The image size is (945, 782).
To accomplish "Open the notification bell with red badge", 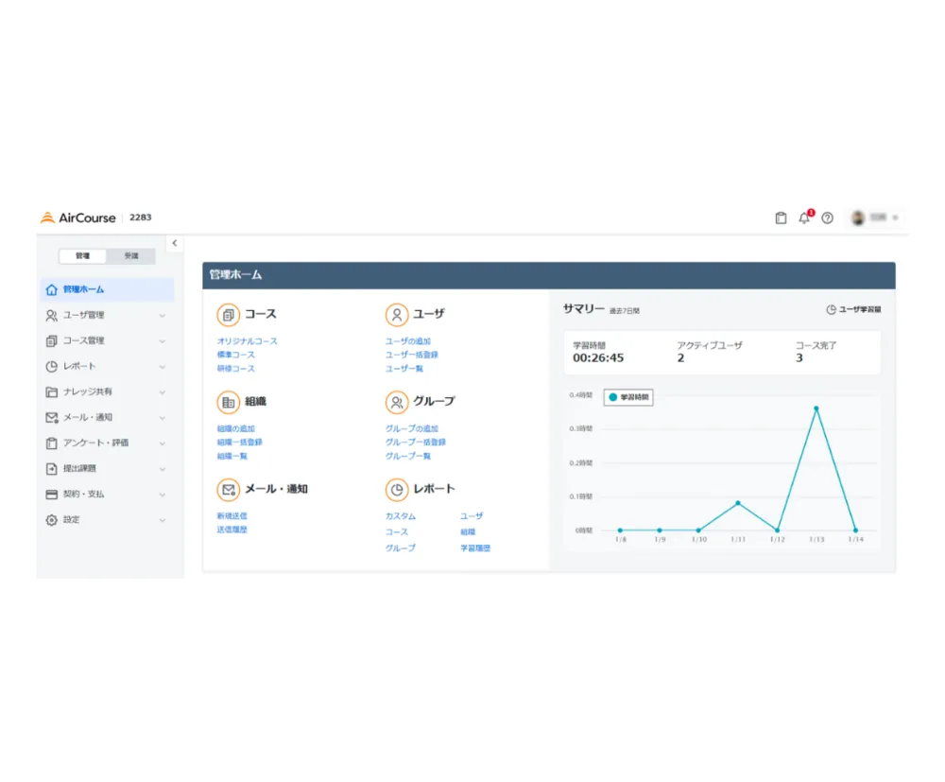I will click(804, 218).
